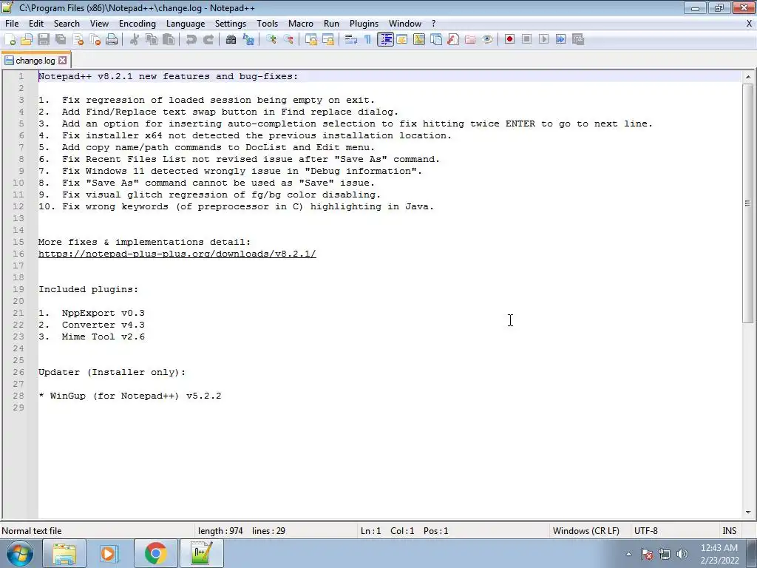Start macro recording with the red dot

[x=510, y=40]
